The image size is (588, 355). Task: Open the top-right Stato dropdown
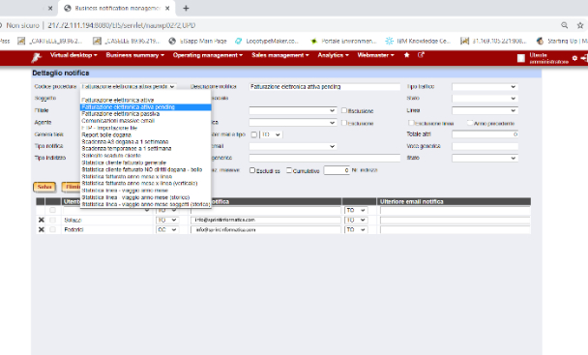(485, 99)
